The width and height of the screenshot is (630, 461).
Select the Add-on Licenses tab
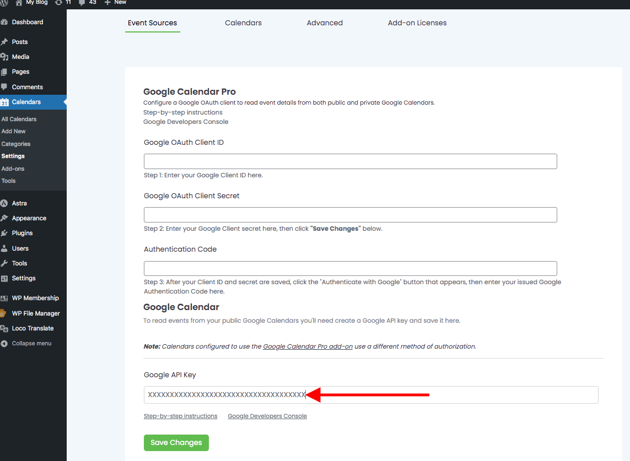417,23
